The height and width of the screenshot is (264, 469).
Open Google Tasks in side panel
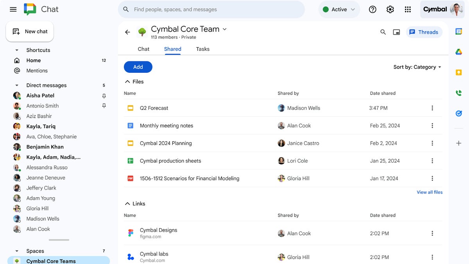click(x=459, y=113)
